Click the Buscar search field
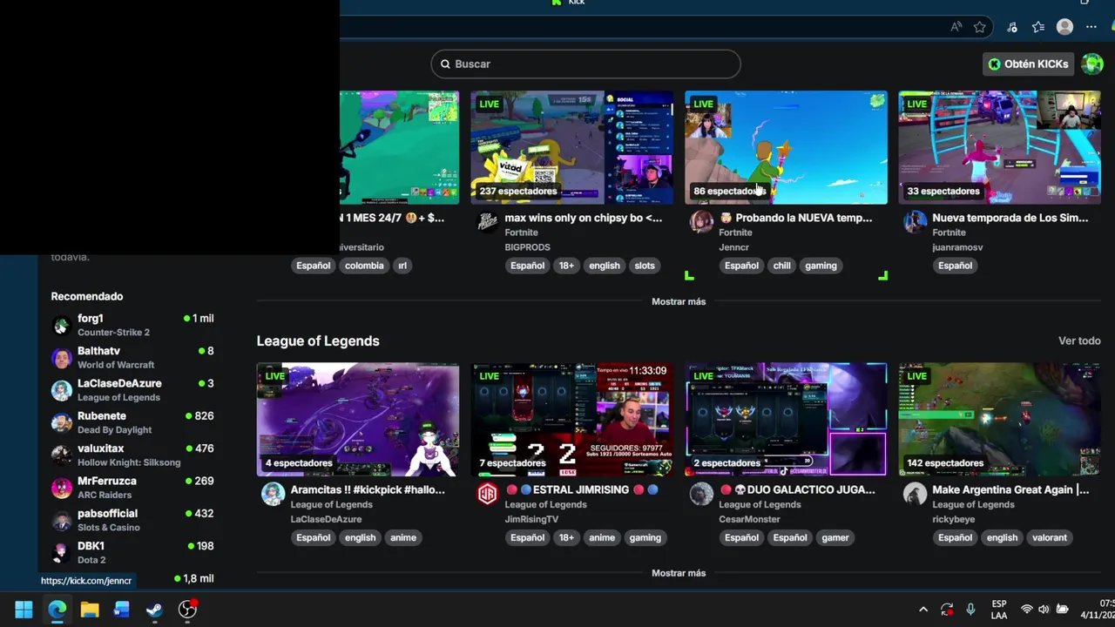1115x627 pixels. click(585, 64)
